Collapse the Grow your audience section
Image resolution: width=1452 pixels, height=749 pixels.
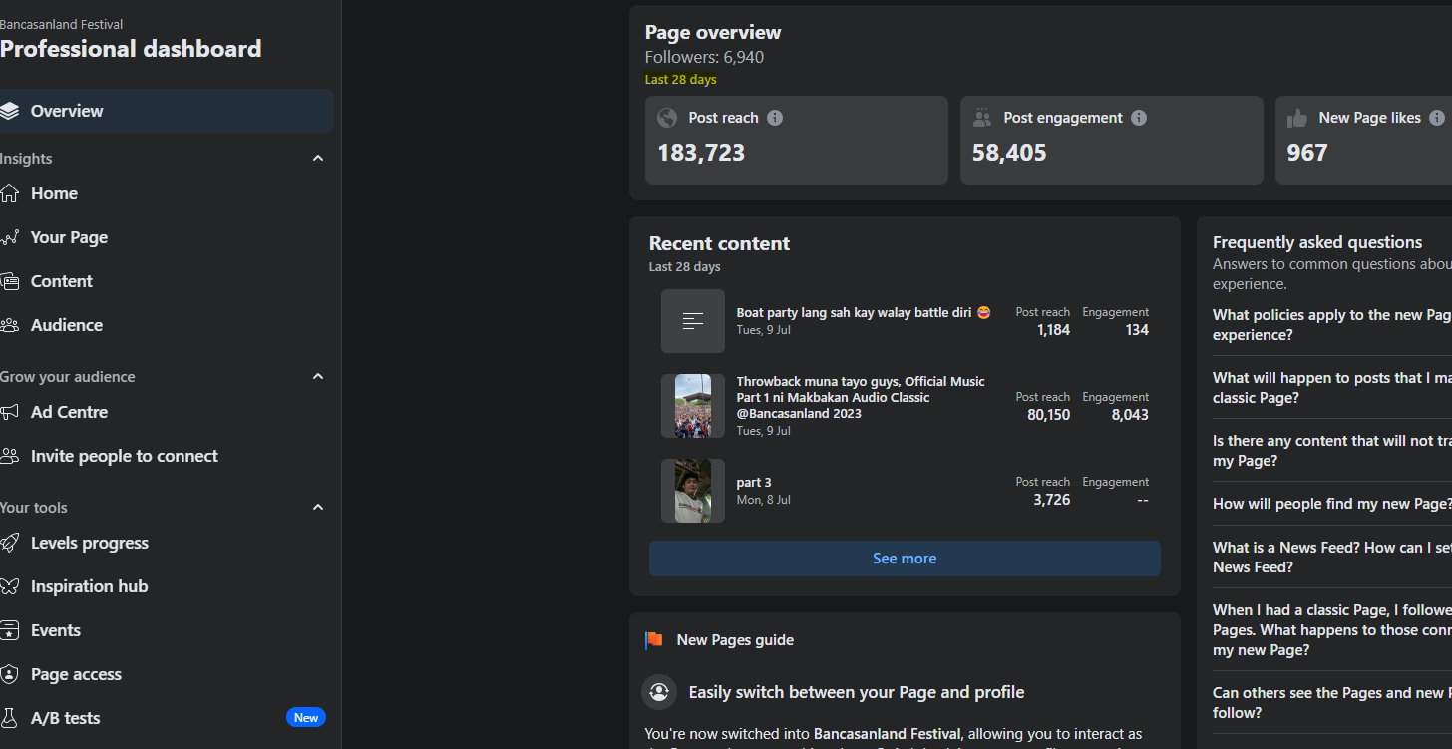[x=318, y=377]
